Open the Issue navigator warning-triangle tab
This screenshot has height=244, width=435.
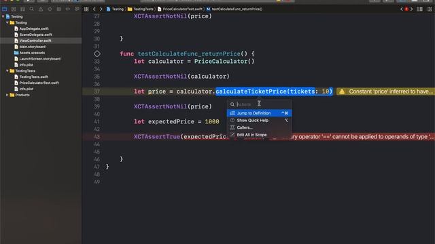41,9
